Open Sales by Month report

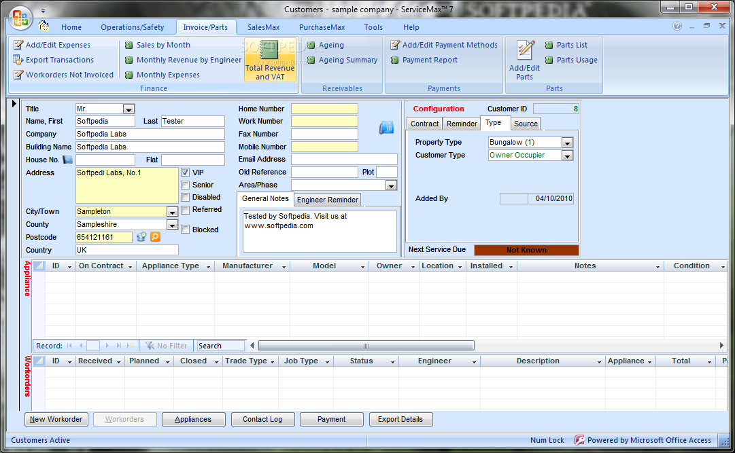[158, 45]
